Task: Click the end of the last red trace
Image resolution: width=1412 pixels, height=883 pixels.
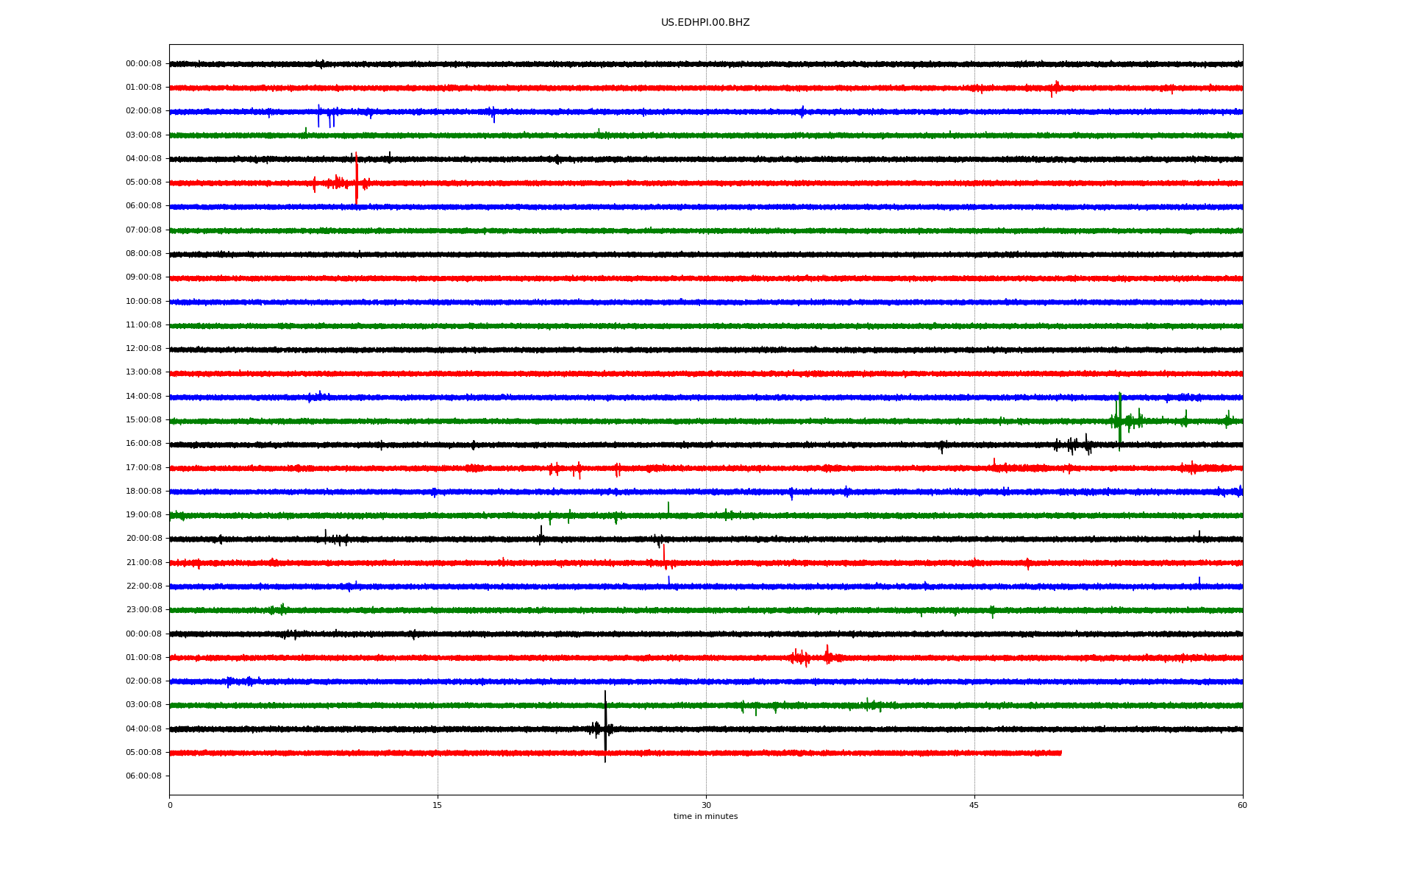Action: (x=1060, y=753)
